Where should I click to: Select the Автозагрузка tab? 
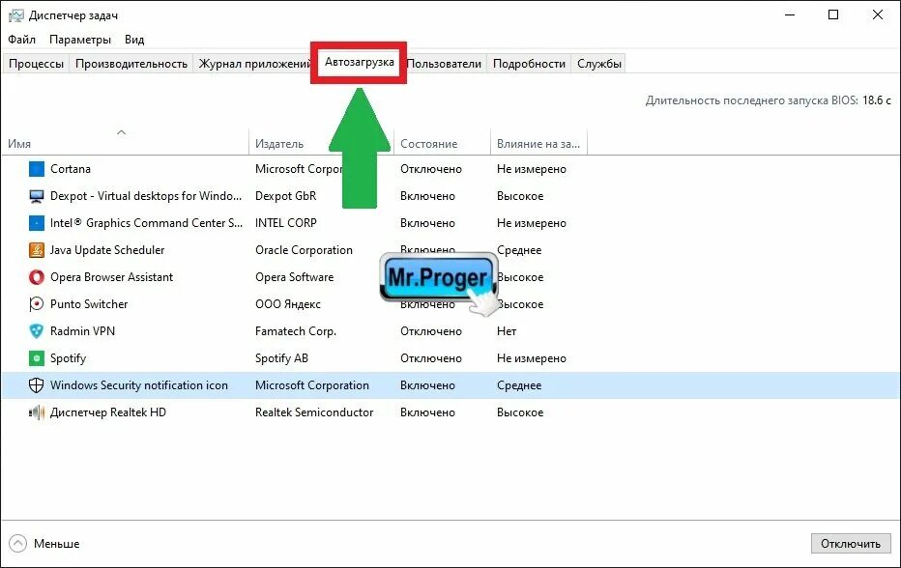pyautogui.click(x=359, y=62)
